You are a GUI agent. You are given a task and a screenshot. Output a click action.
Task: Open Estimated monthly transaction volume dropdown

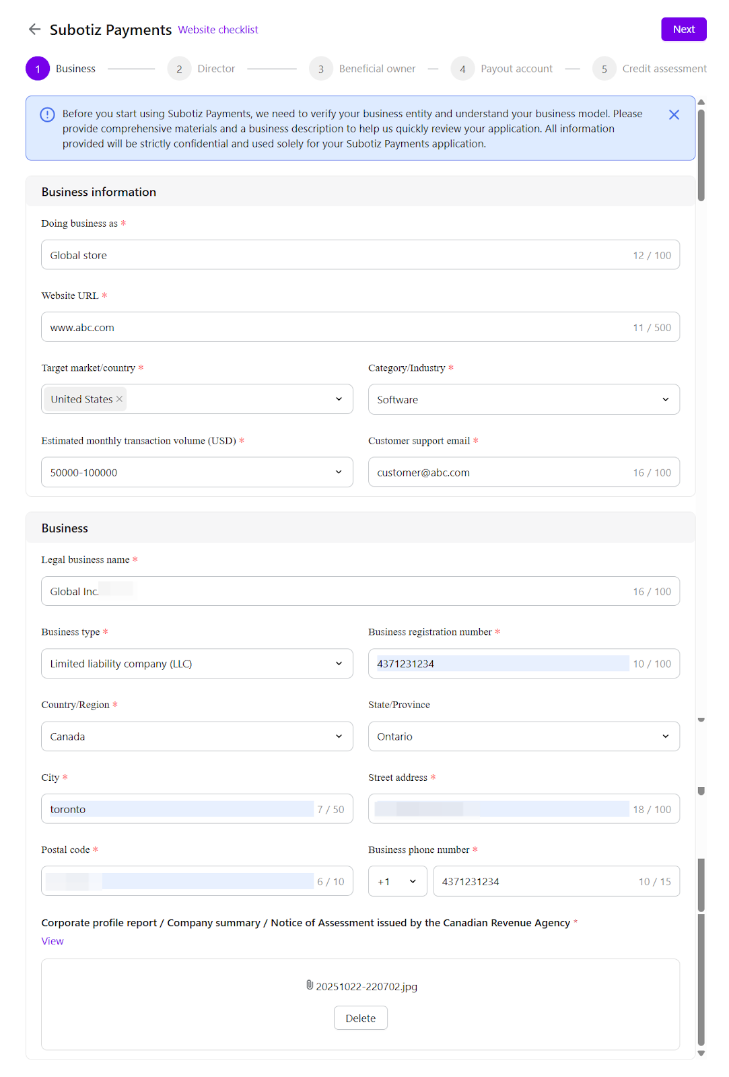197,473
